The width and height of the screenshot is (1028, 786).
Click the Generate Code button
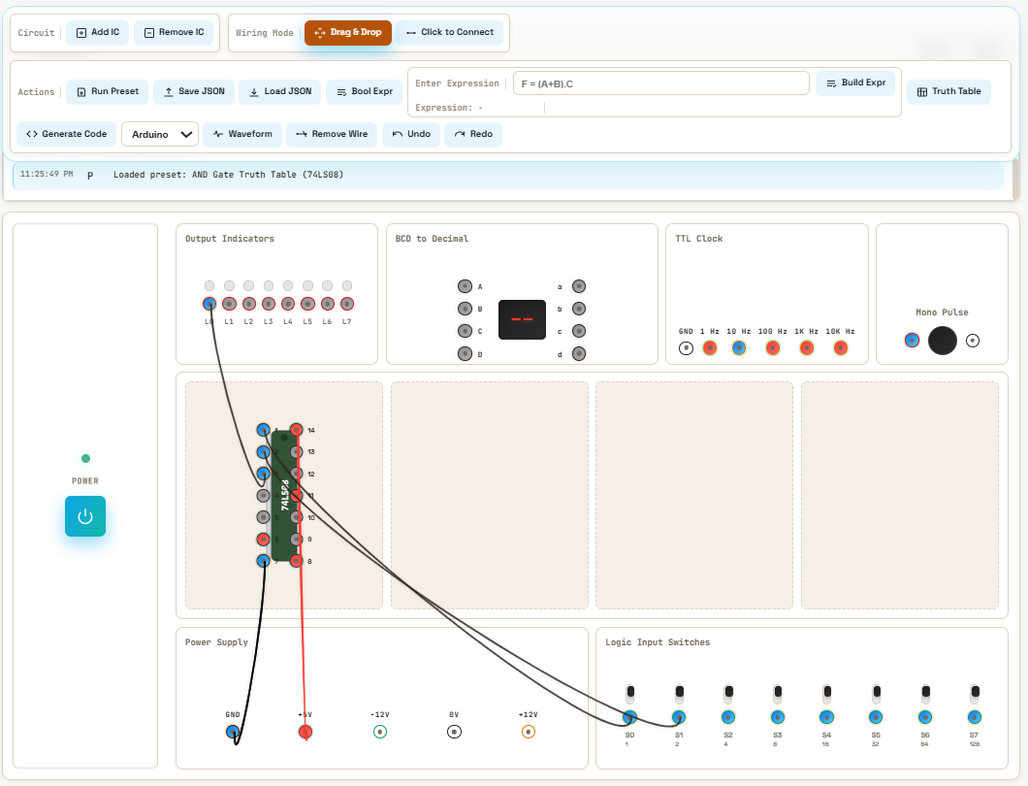(x=66, y=134)
